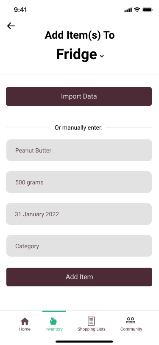
Task: Switch to the Community tab label
Action: 131,329
